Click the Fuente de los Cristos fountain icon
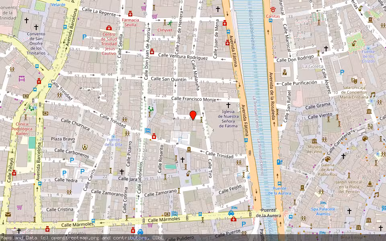Image resolution: width=386 pixels, height=241 pixels. click(368, 48)
